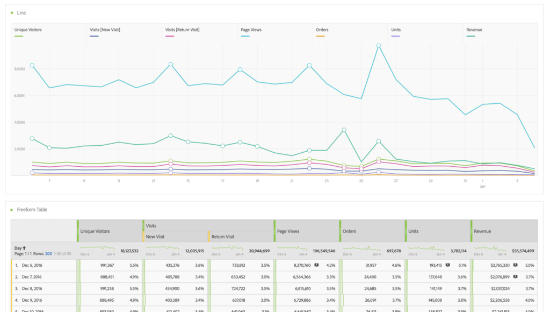This screenshot has height=312, width=550.
Task: Click the green dot next to Freeform Table
Action: (x=11, y=210)
